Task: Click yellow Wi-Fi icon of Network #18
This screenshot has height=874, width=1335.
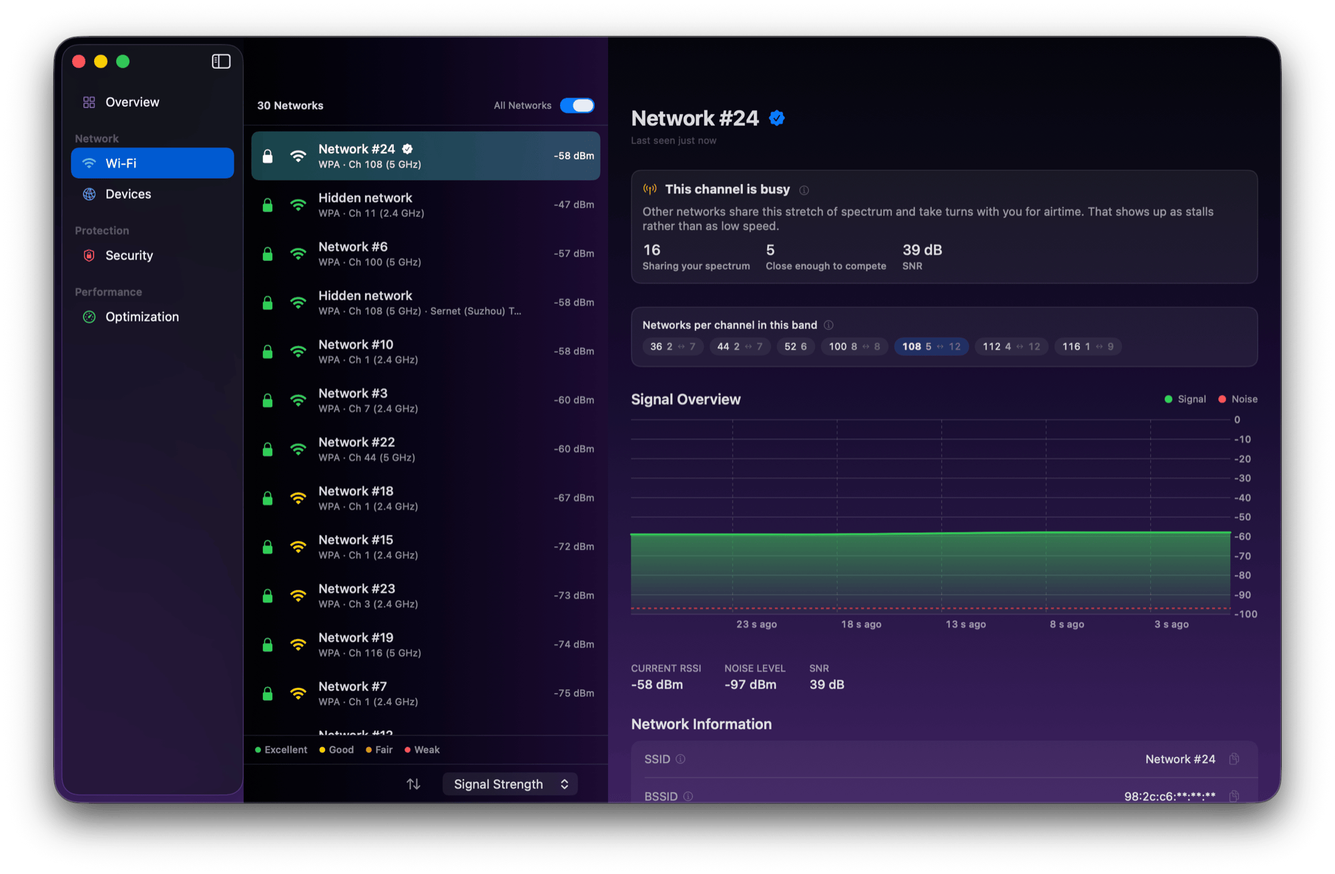Action: tap(298, 498)
